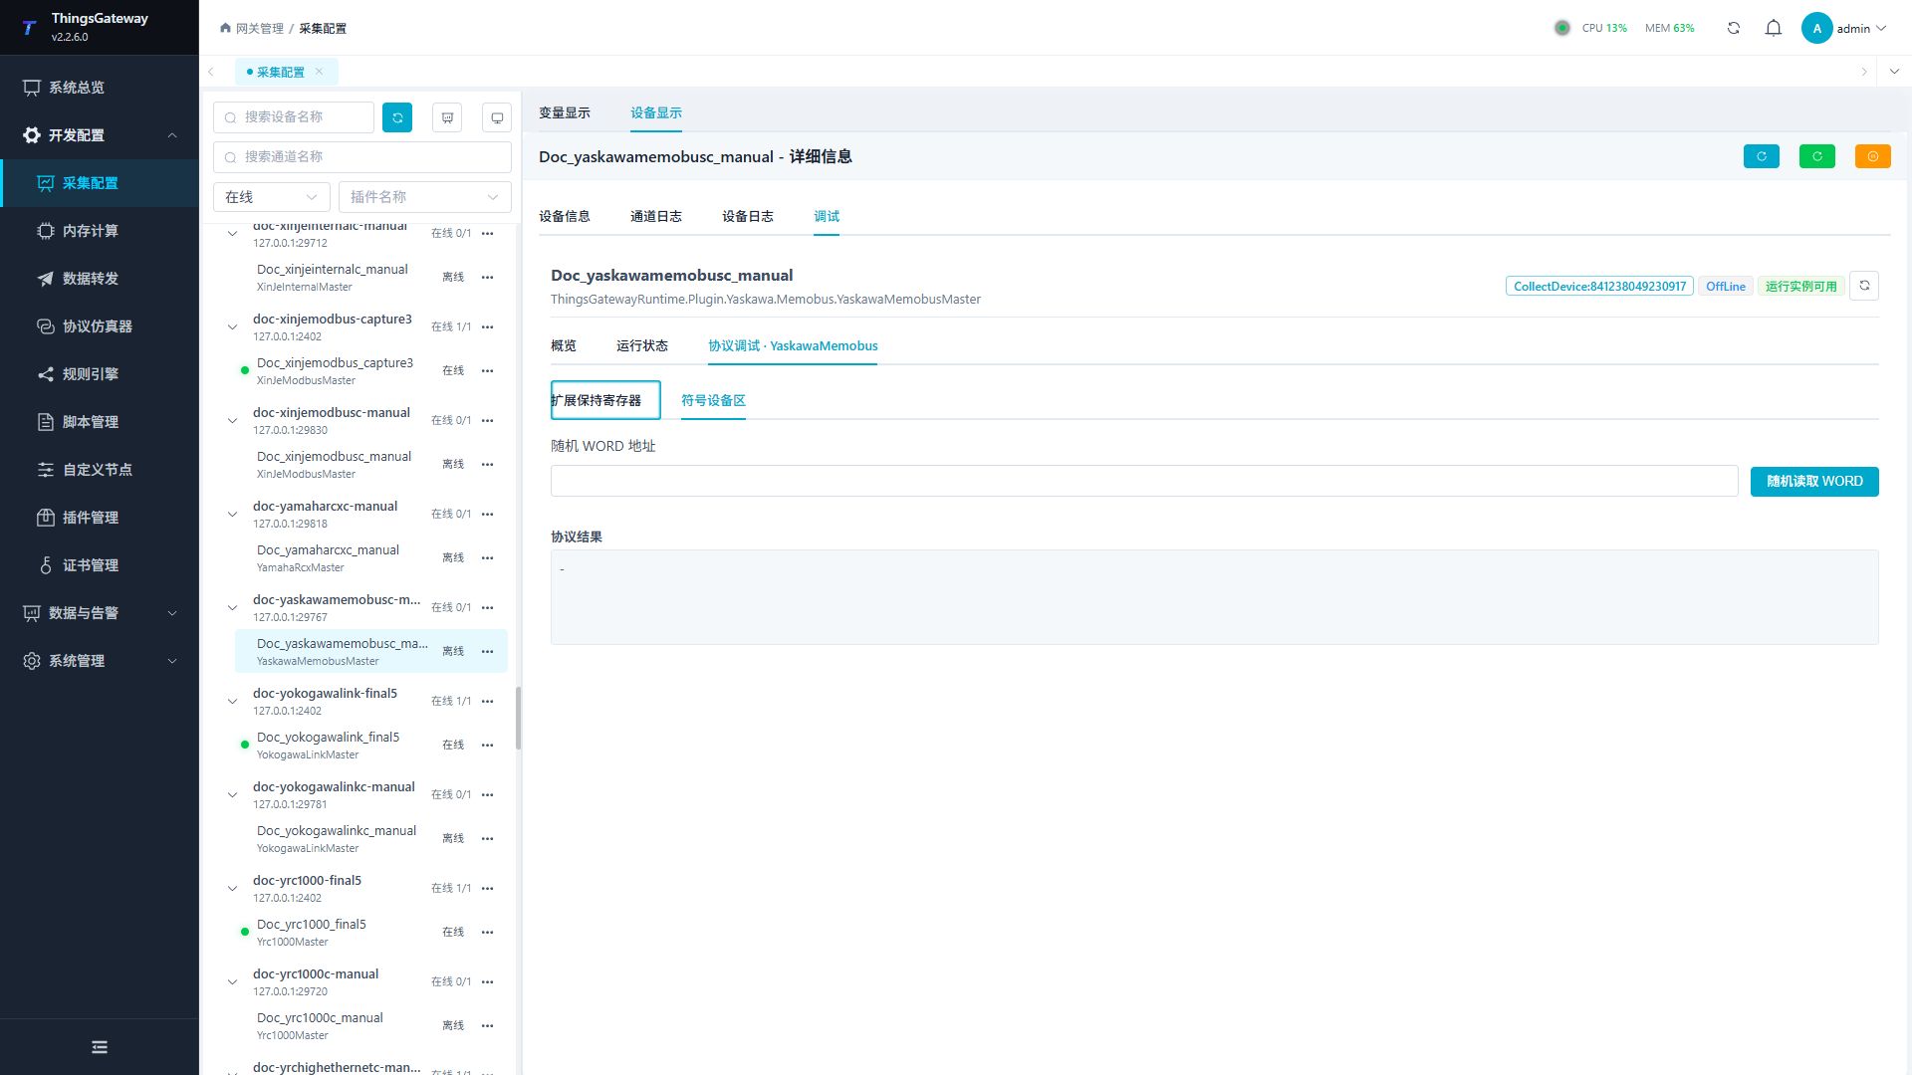
Task: Open the admin user dropdown arrow
Action: 1881,28
